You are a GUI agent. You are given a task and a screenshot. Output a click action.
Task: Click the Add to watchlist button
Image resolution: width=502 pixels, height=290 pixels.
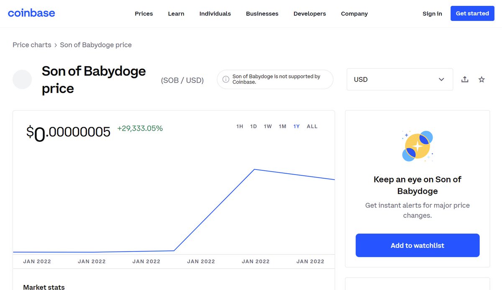(x=417, y=245)
